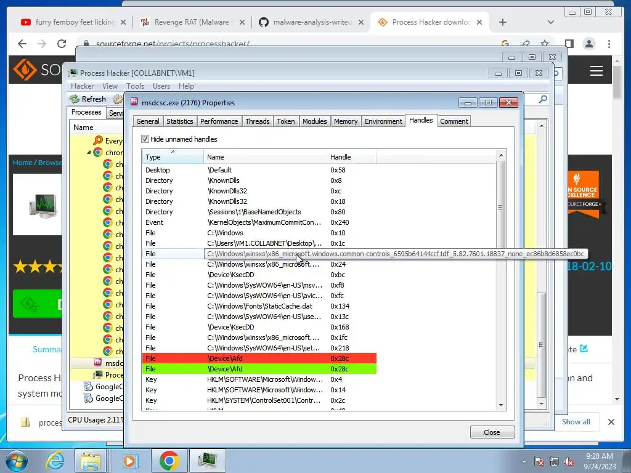
Task: Sort handles by Type column header
Action: point(173,157)
